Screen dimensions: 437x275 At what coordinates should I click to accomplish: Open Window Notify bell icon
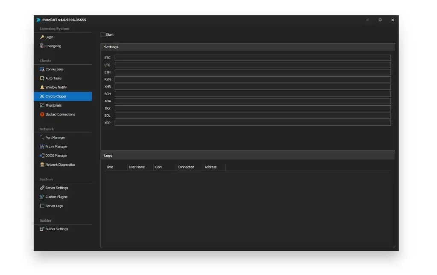tap(42, 87)
